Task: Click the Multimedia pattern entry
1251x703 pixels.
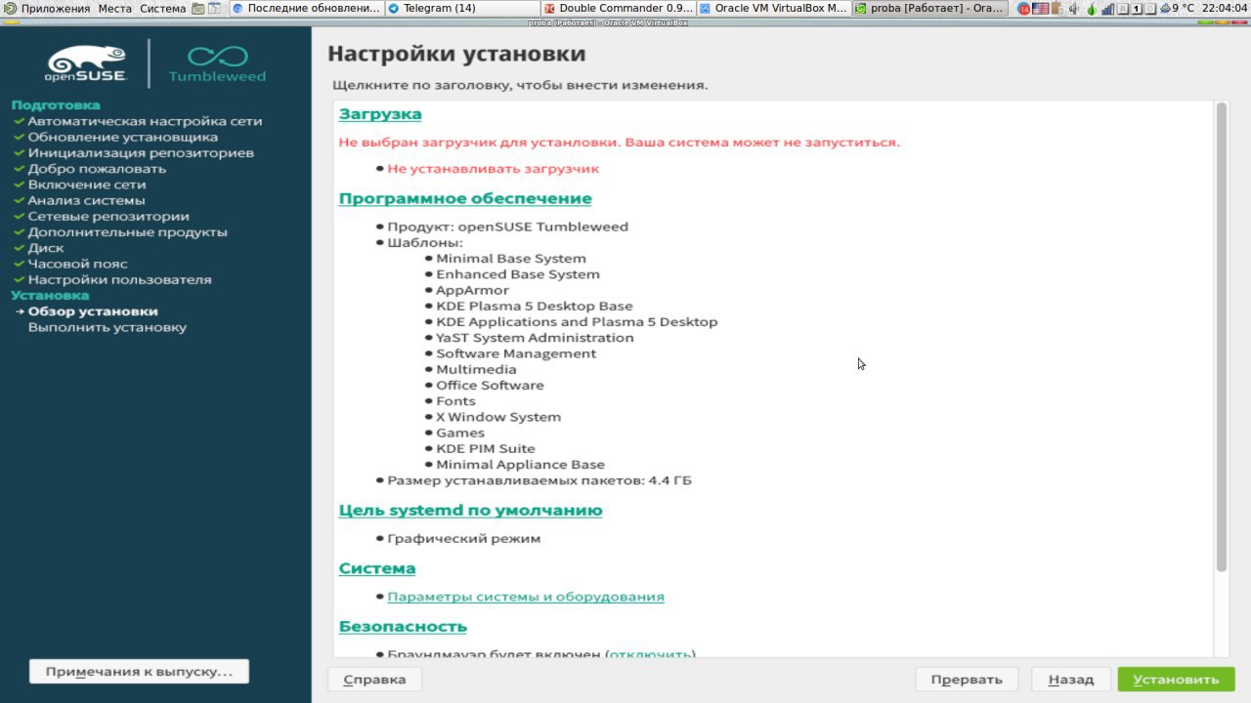Action: [x=476, y=369]
